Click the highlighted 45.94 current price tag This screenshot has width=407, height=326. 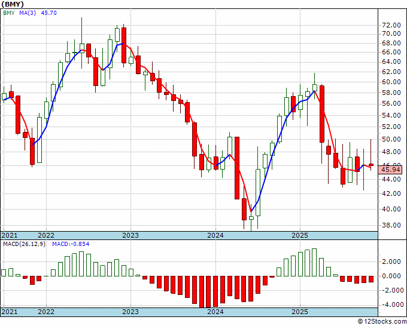tap(391, 170)
